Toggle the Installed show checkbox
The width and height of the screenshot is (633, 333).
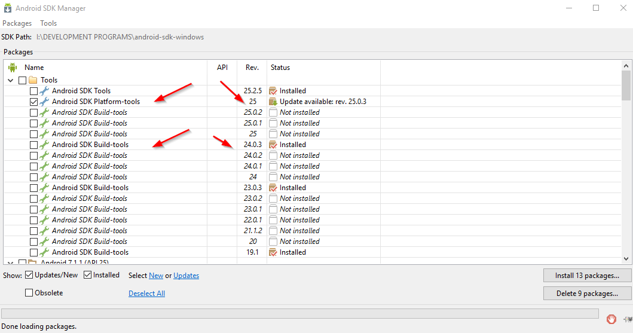pos(88,275)
